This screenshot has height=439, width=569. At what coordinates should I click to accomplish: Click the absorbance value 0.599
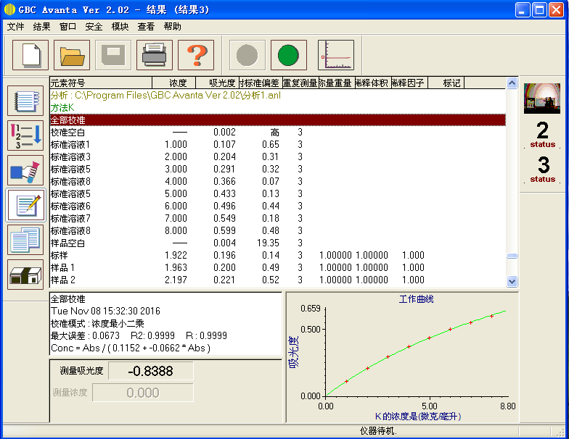pyautogui.click(x=224, y=230)
